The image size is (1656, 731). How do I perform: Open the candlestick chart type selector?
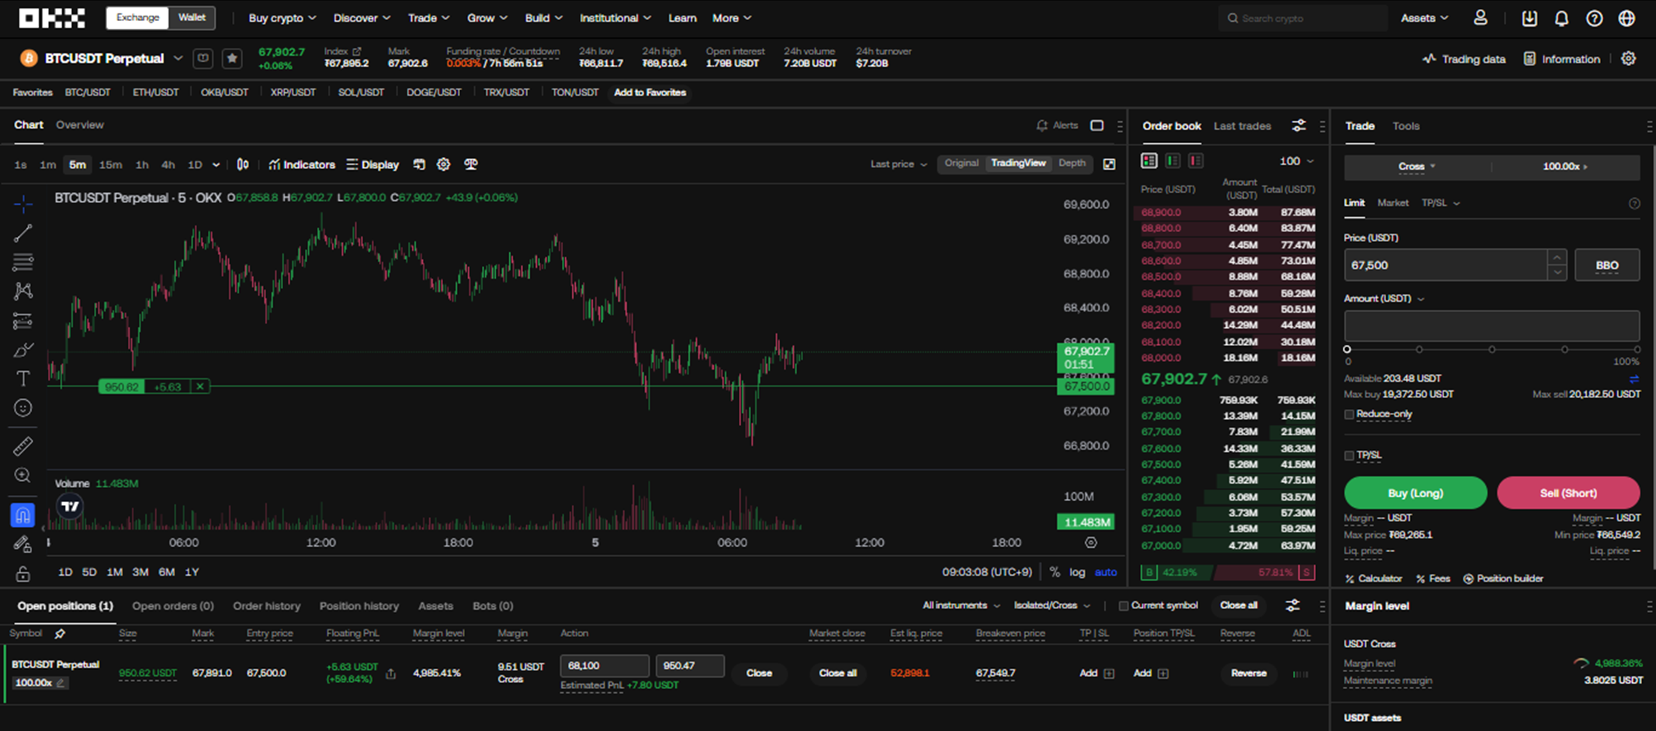(243, 165)
